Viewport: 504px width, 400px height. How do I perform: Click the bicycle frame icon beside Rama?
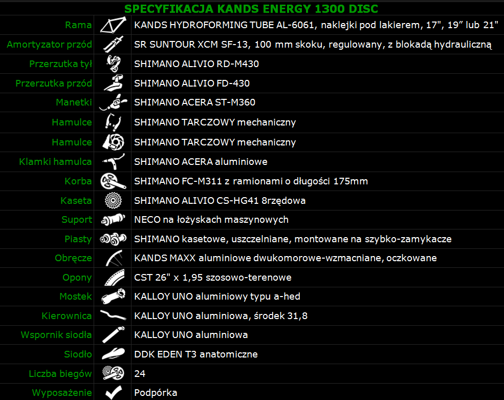113,25
